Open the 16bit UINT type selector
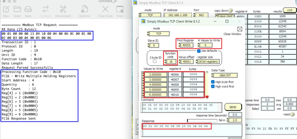Screen dimensions: 297x139 coord(225,16)
